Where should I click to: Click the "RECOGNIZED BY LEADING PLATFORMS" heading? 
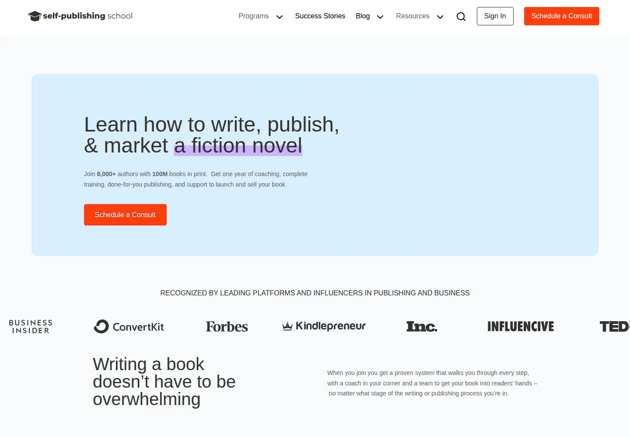(x=315, y=293)
